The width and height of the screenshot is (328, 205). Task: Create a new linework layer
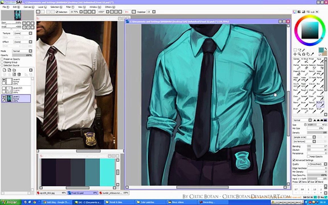pyautogui.click(x=9, y=70)
